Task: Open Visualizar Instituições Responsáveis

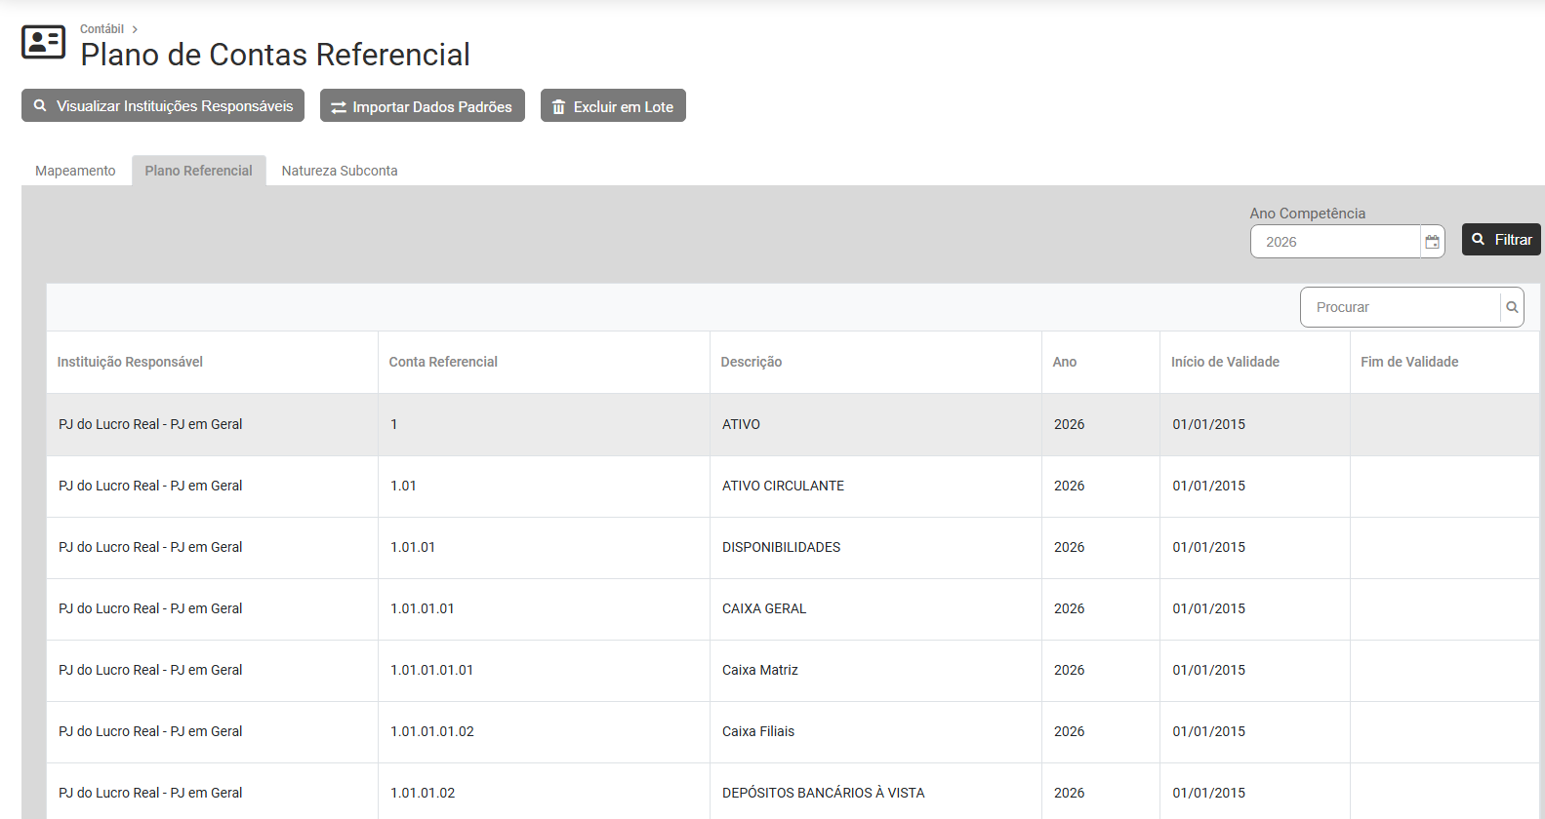Action: click(x=163, y=105)
